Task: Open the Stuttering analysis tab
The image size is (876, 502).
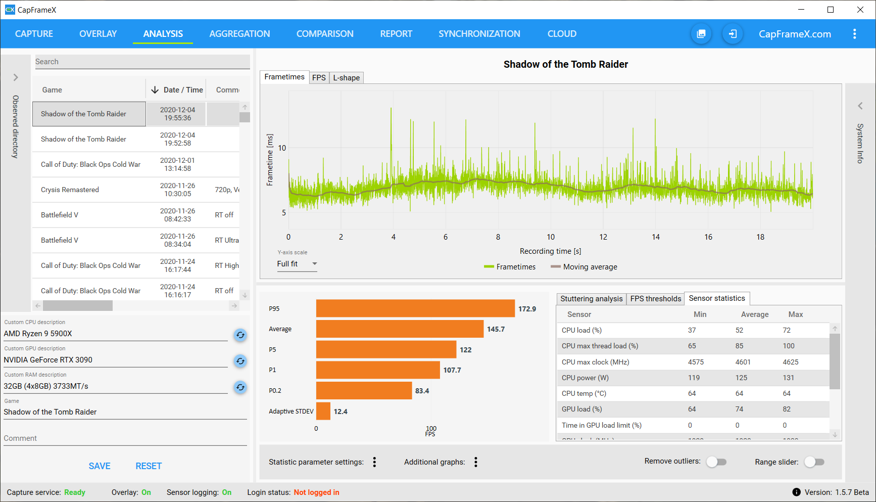Action: (591, 299)
